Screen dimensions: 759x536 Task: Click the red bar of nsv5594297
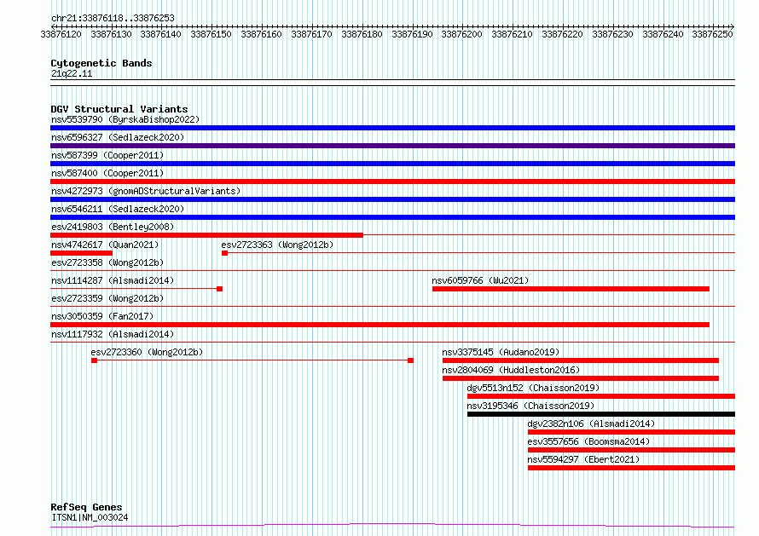coord(631,468)
